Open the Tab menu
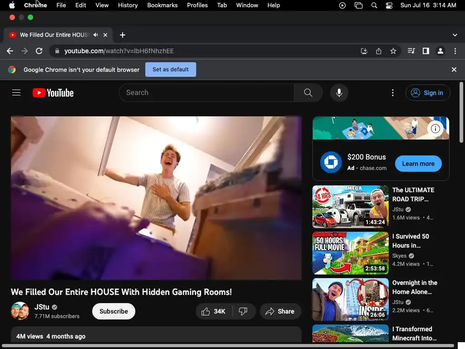465x349 pixels. [222, 5]
